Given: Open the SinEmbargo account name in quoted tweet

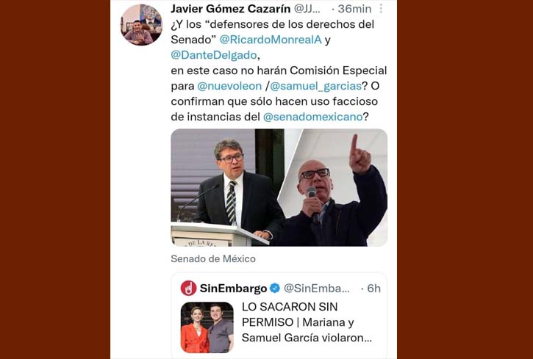Looking at the screenshot, I should point(233,289).
